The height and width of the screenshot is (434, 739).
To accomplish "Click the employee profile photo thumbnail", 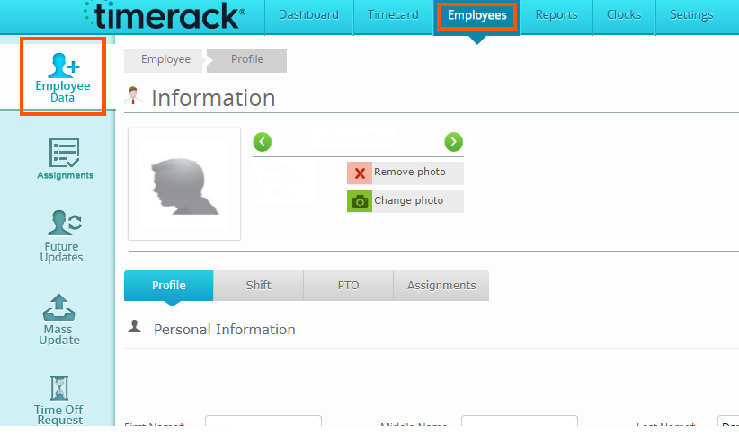I will (x=184, y=184).
